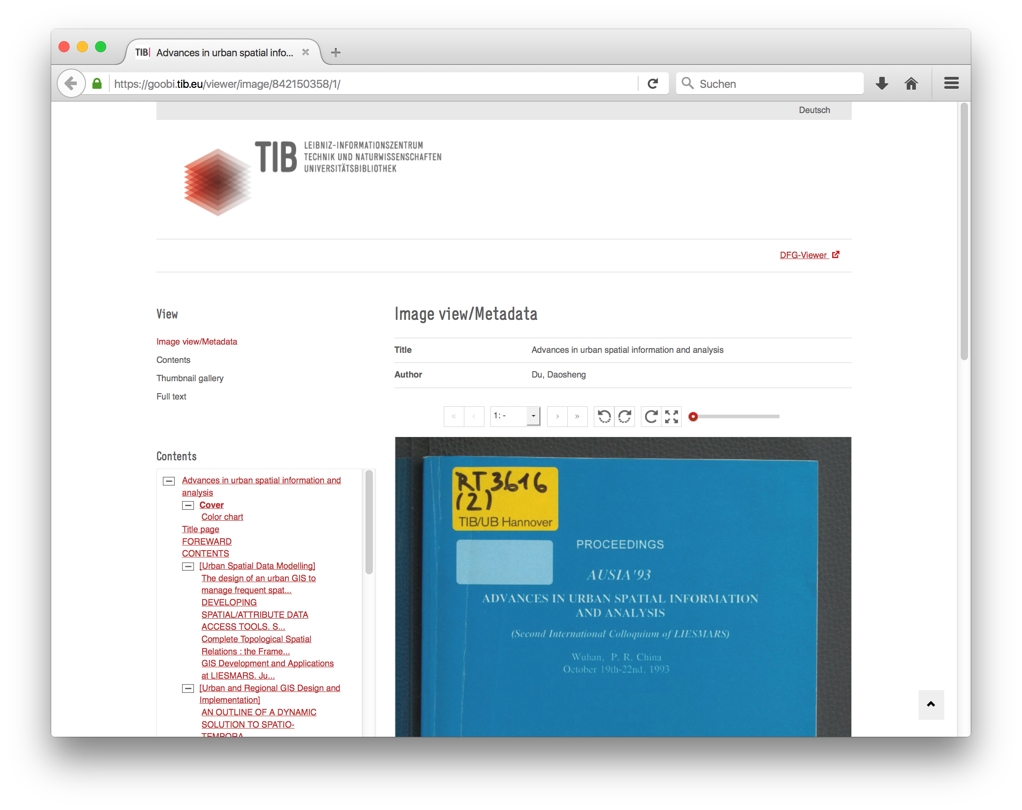Open fullscreen image view

(x=671, y=416)
